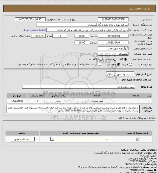Click the days remaining field showing 14
158x173 pixels.
point(60,36)
